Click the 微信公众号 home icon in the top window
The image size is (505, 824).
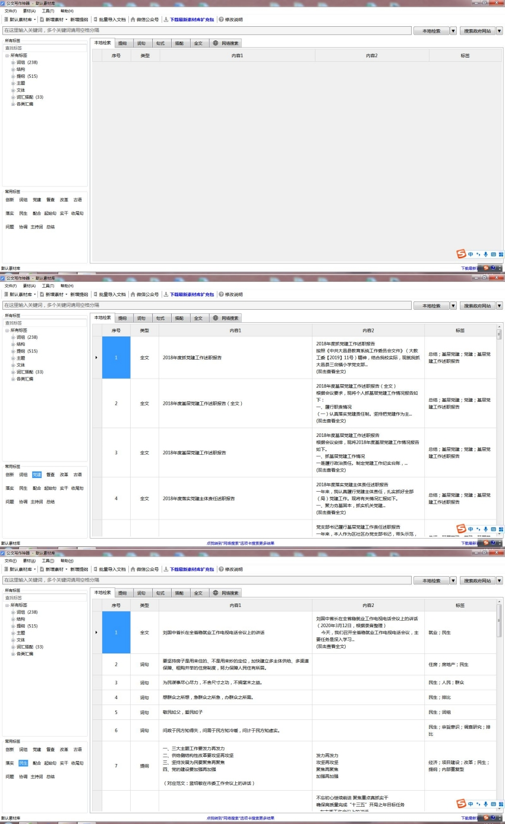coord(132,20)
